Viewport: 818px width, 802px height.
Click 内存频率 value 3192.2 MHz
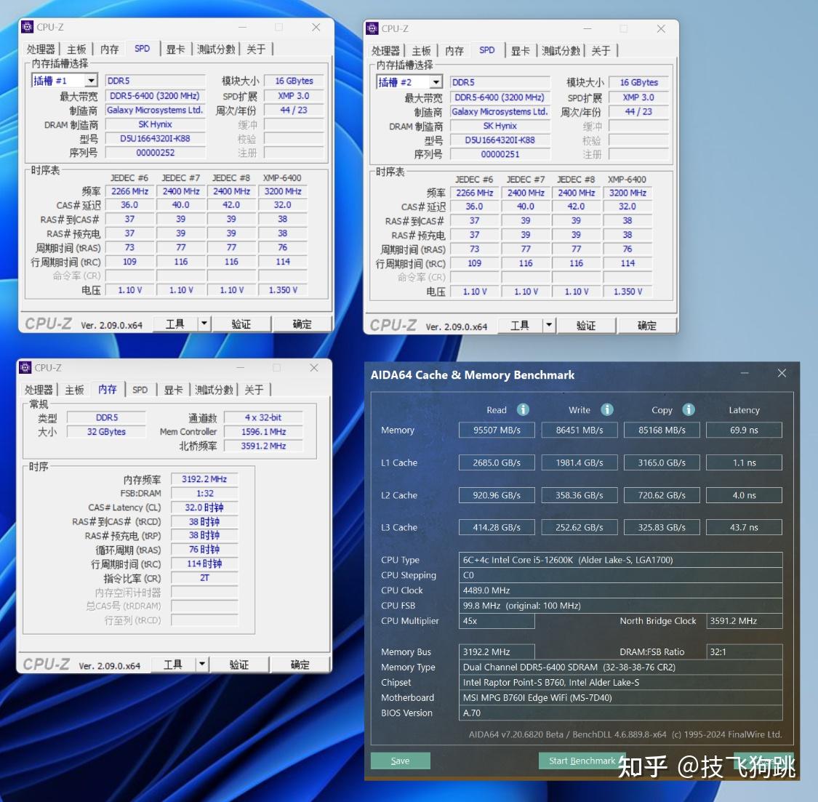[204, 479]
